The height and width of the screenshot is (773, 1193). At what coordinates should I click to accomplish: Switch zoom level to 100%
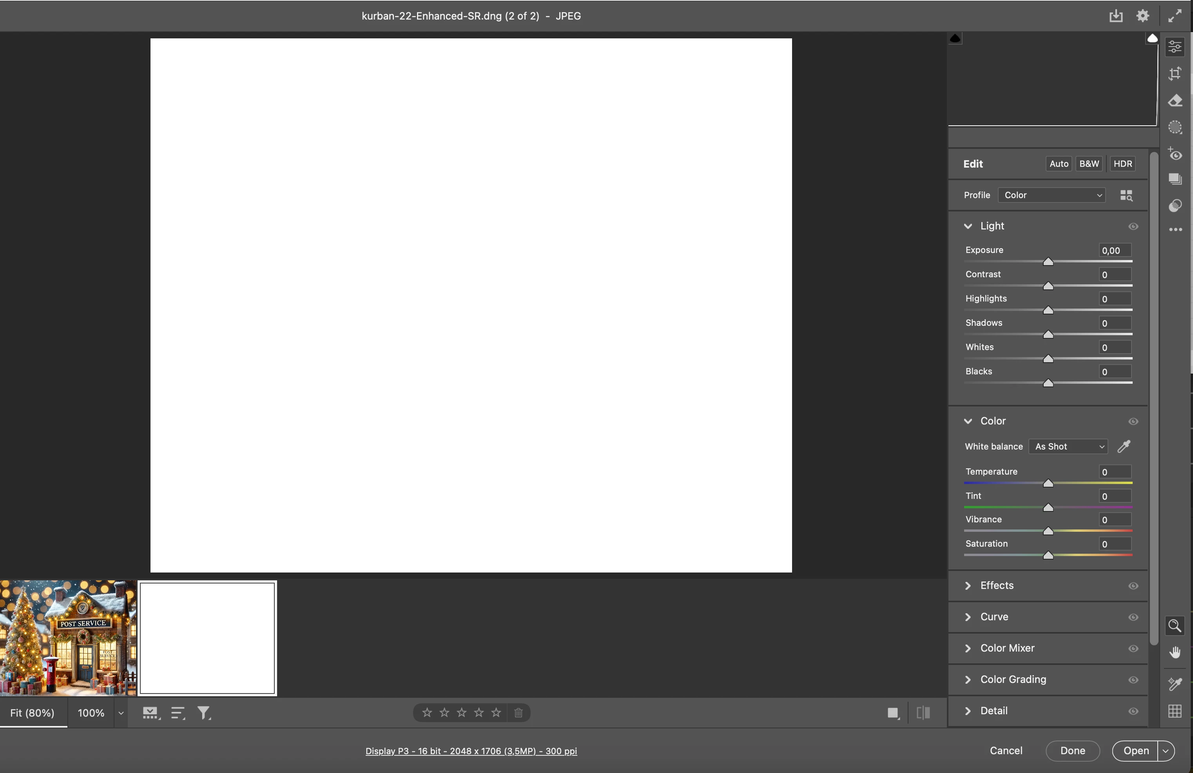[x=91, y=713]
